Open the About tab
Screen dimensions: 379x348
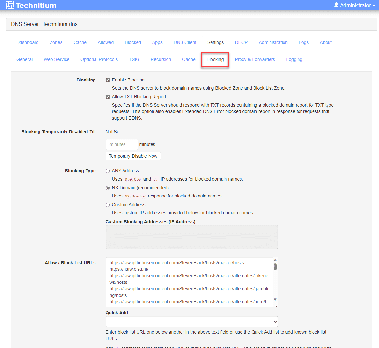[326, 43]
